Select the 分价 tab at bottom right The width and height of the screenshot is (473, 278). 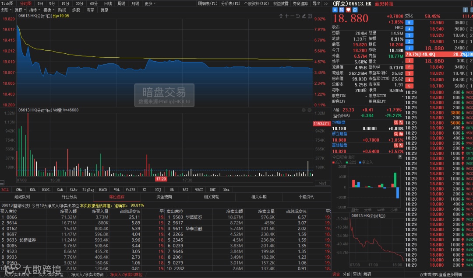pos(346,275)
